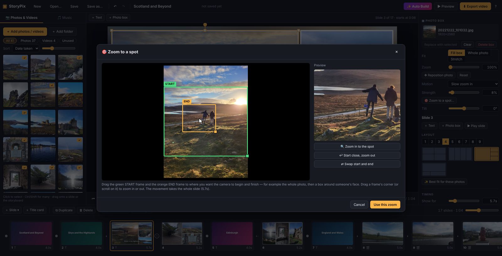Click the Preview play button
This screenshot has height=256, width=502.
point(446,6)
